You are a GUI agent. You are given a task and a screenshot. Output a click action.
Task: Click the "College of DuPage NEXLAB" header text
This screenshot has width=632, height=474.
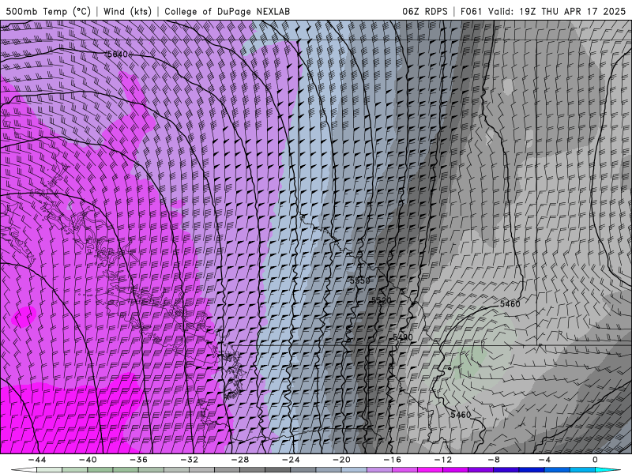tap(227, 11)
